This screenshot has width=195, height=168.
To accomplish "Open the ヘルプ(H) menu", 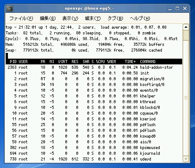I will (x=140, y=19).
